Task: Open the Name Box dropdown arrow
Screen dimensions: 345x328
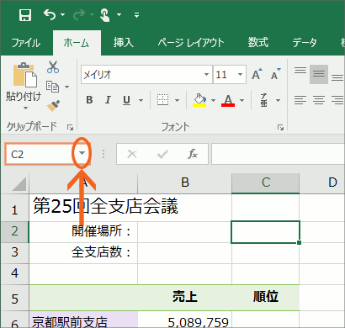Action: (82, 153)
